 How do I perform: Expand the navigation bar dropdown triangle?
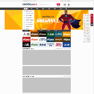(x=66, y=9)
